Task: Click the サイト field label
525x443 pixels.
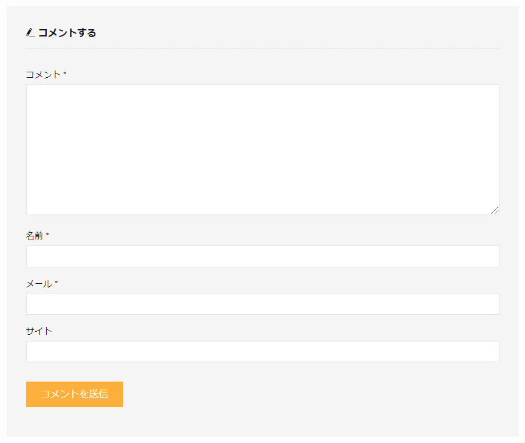Action: (x=39, y=331)
